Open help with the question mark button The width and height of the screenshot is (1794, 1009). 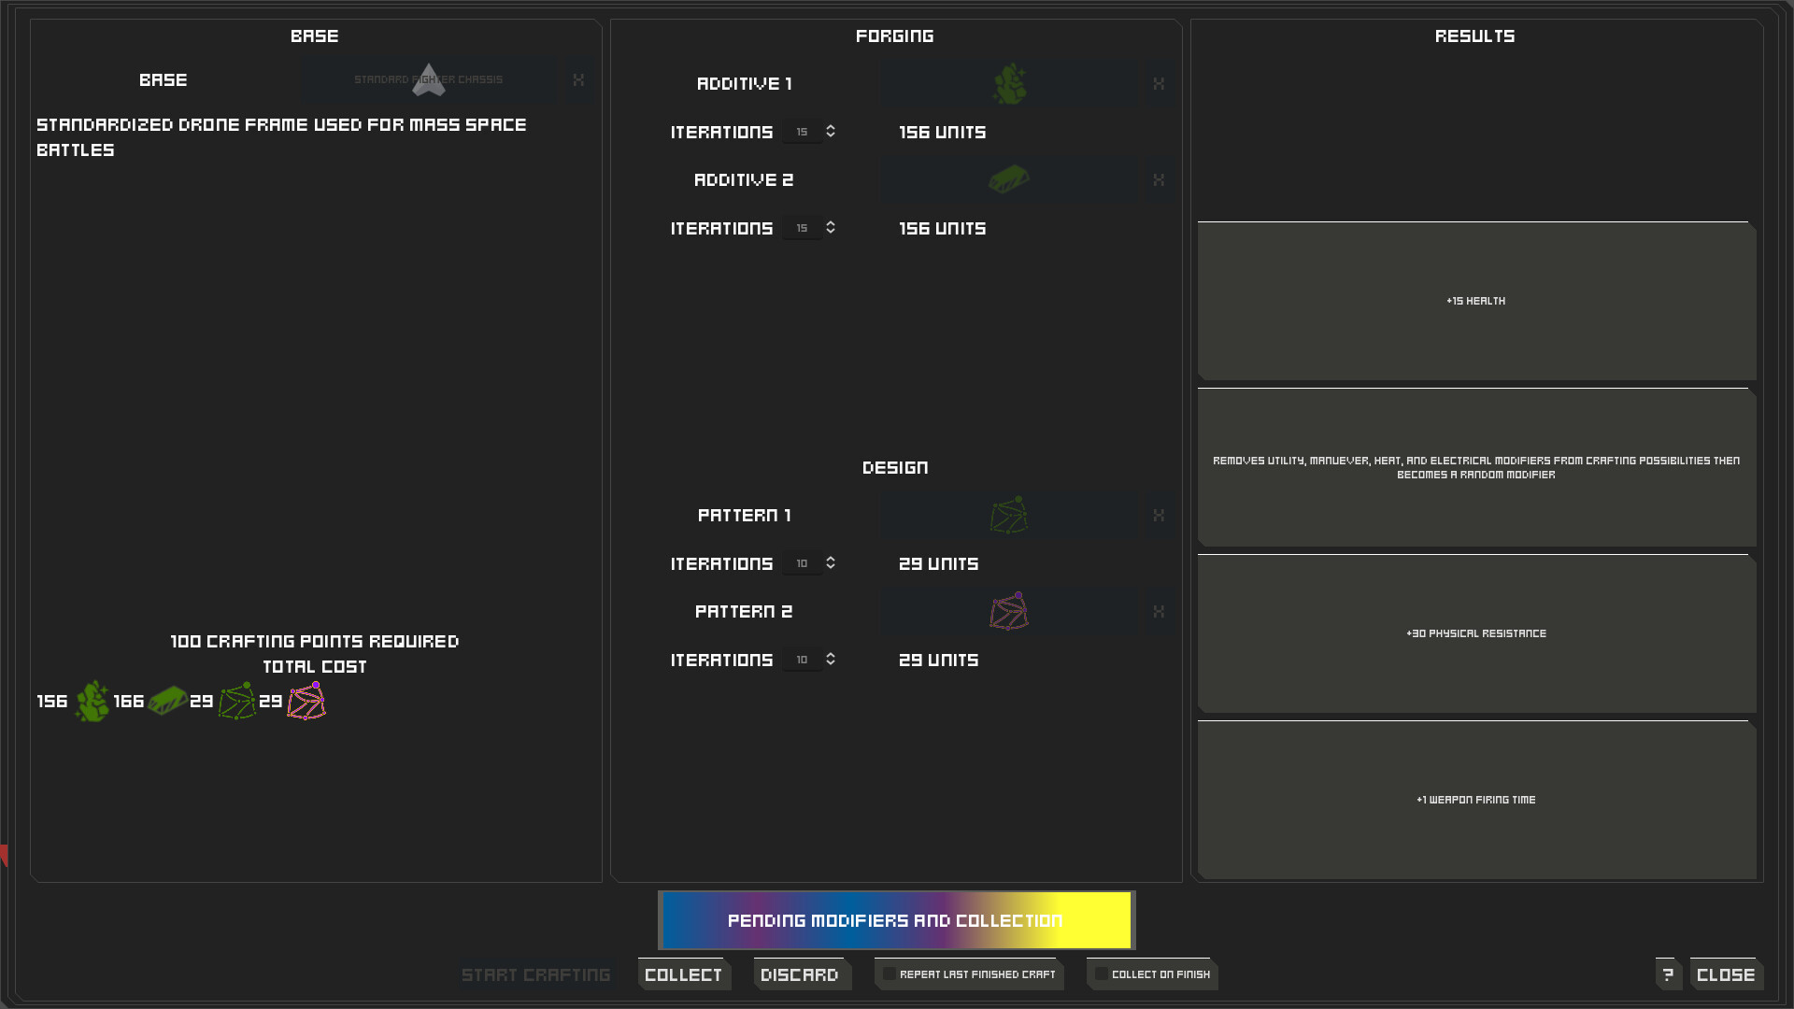tap(1668, 974)
